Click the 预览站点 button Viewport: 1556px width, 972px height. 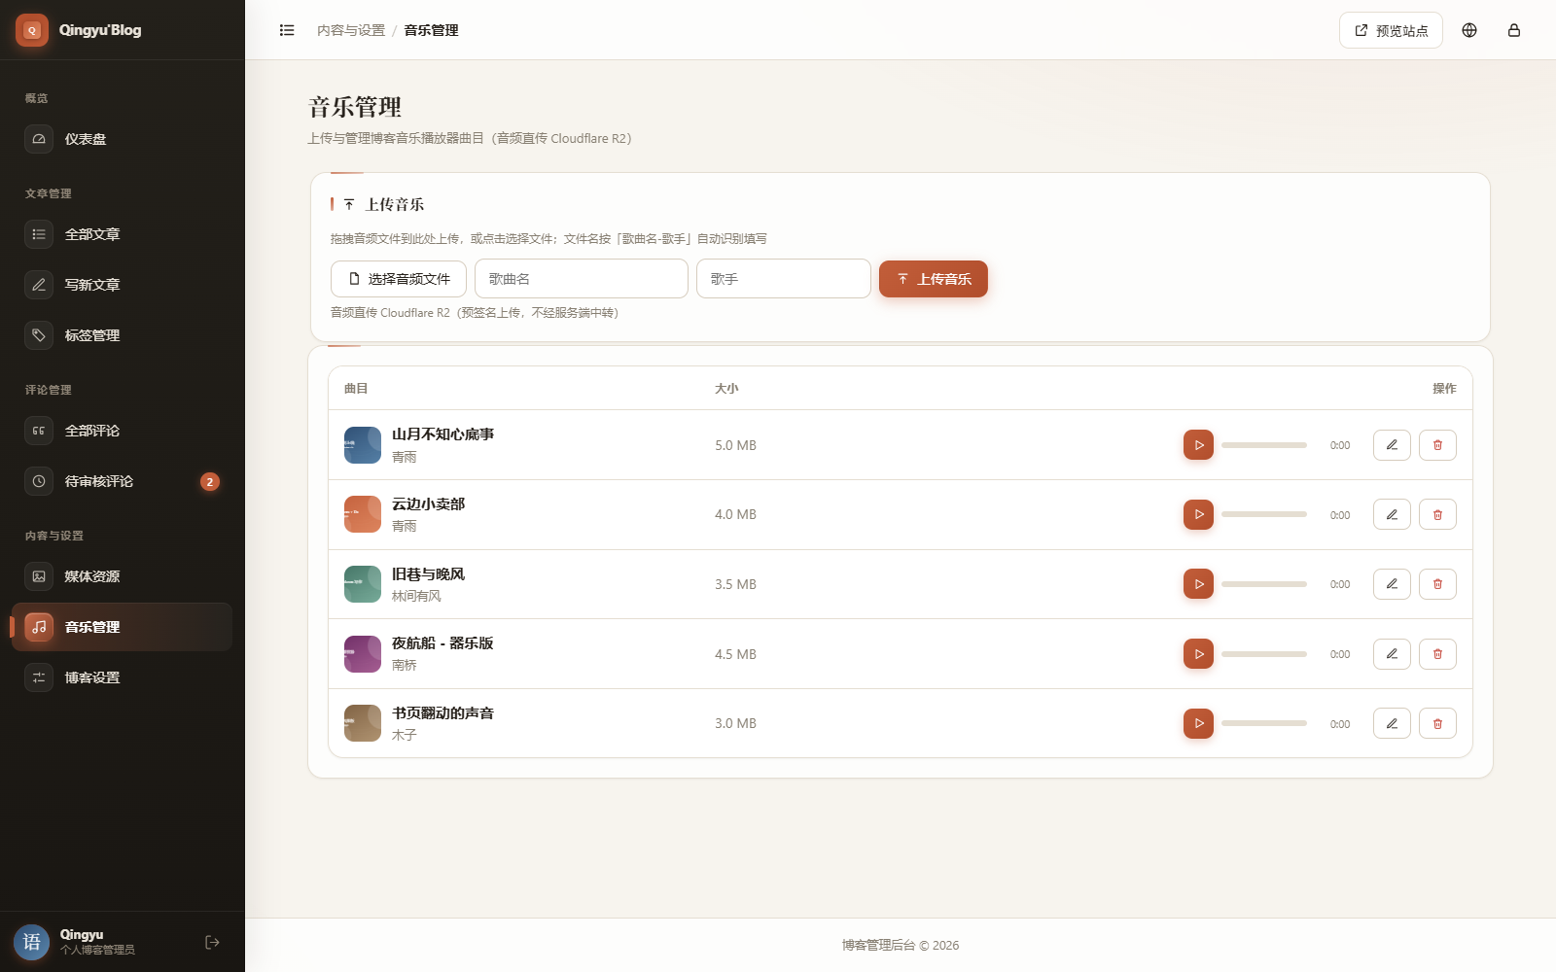1391,30
